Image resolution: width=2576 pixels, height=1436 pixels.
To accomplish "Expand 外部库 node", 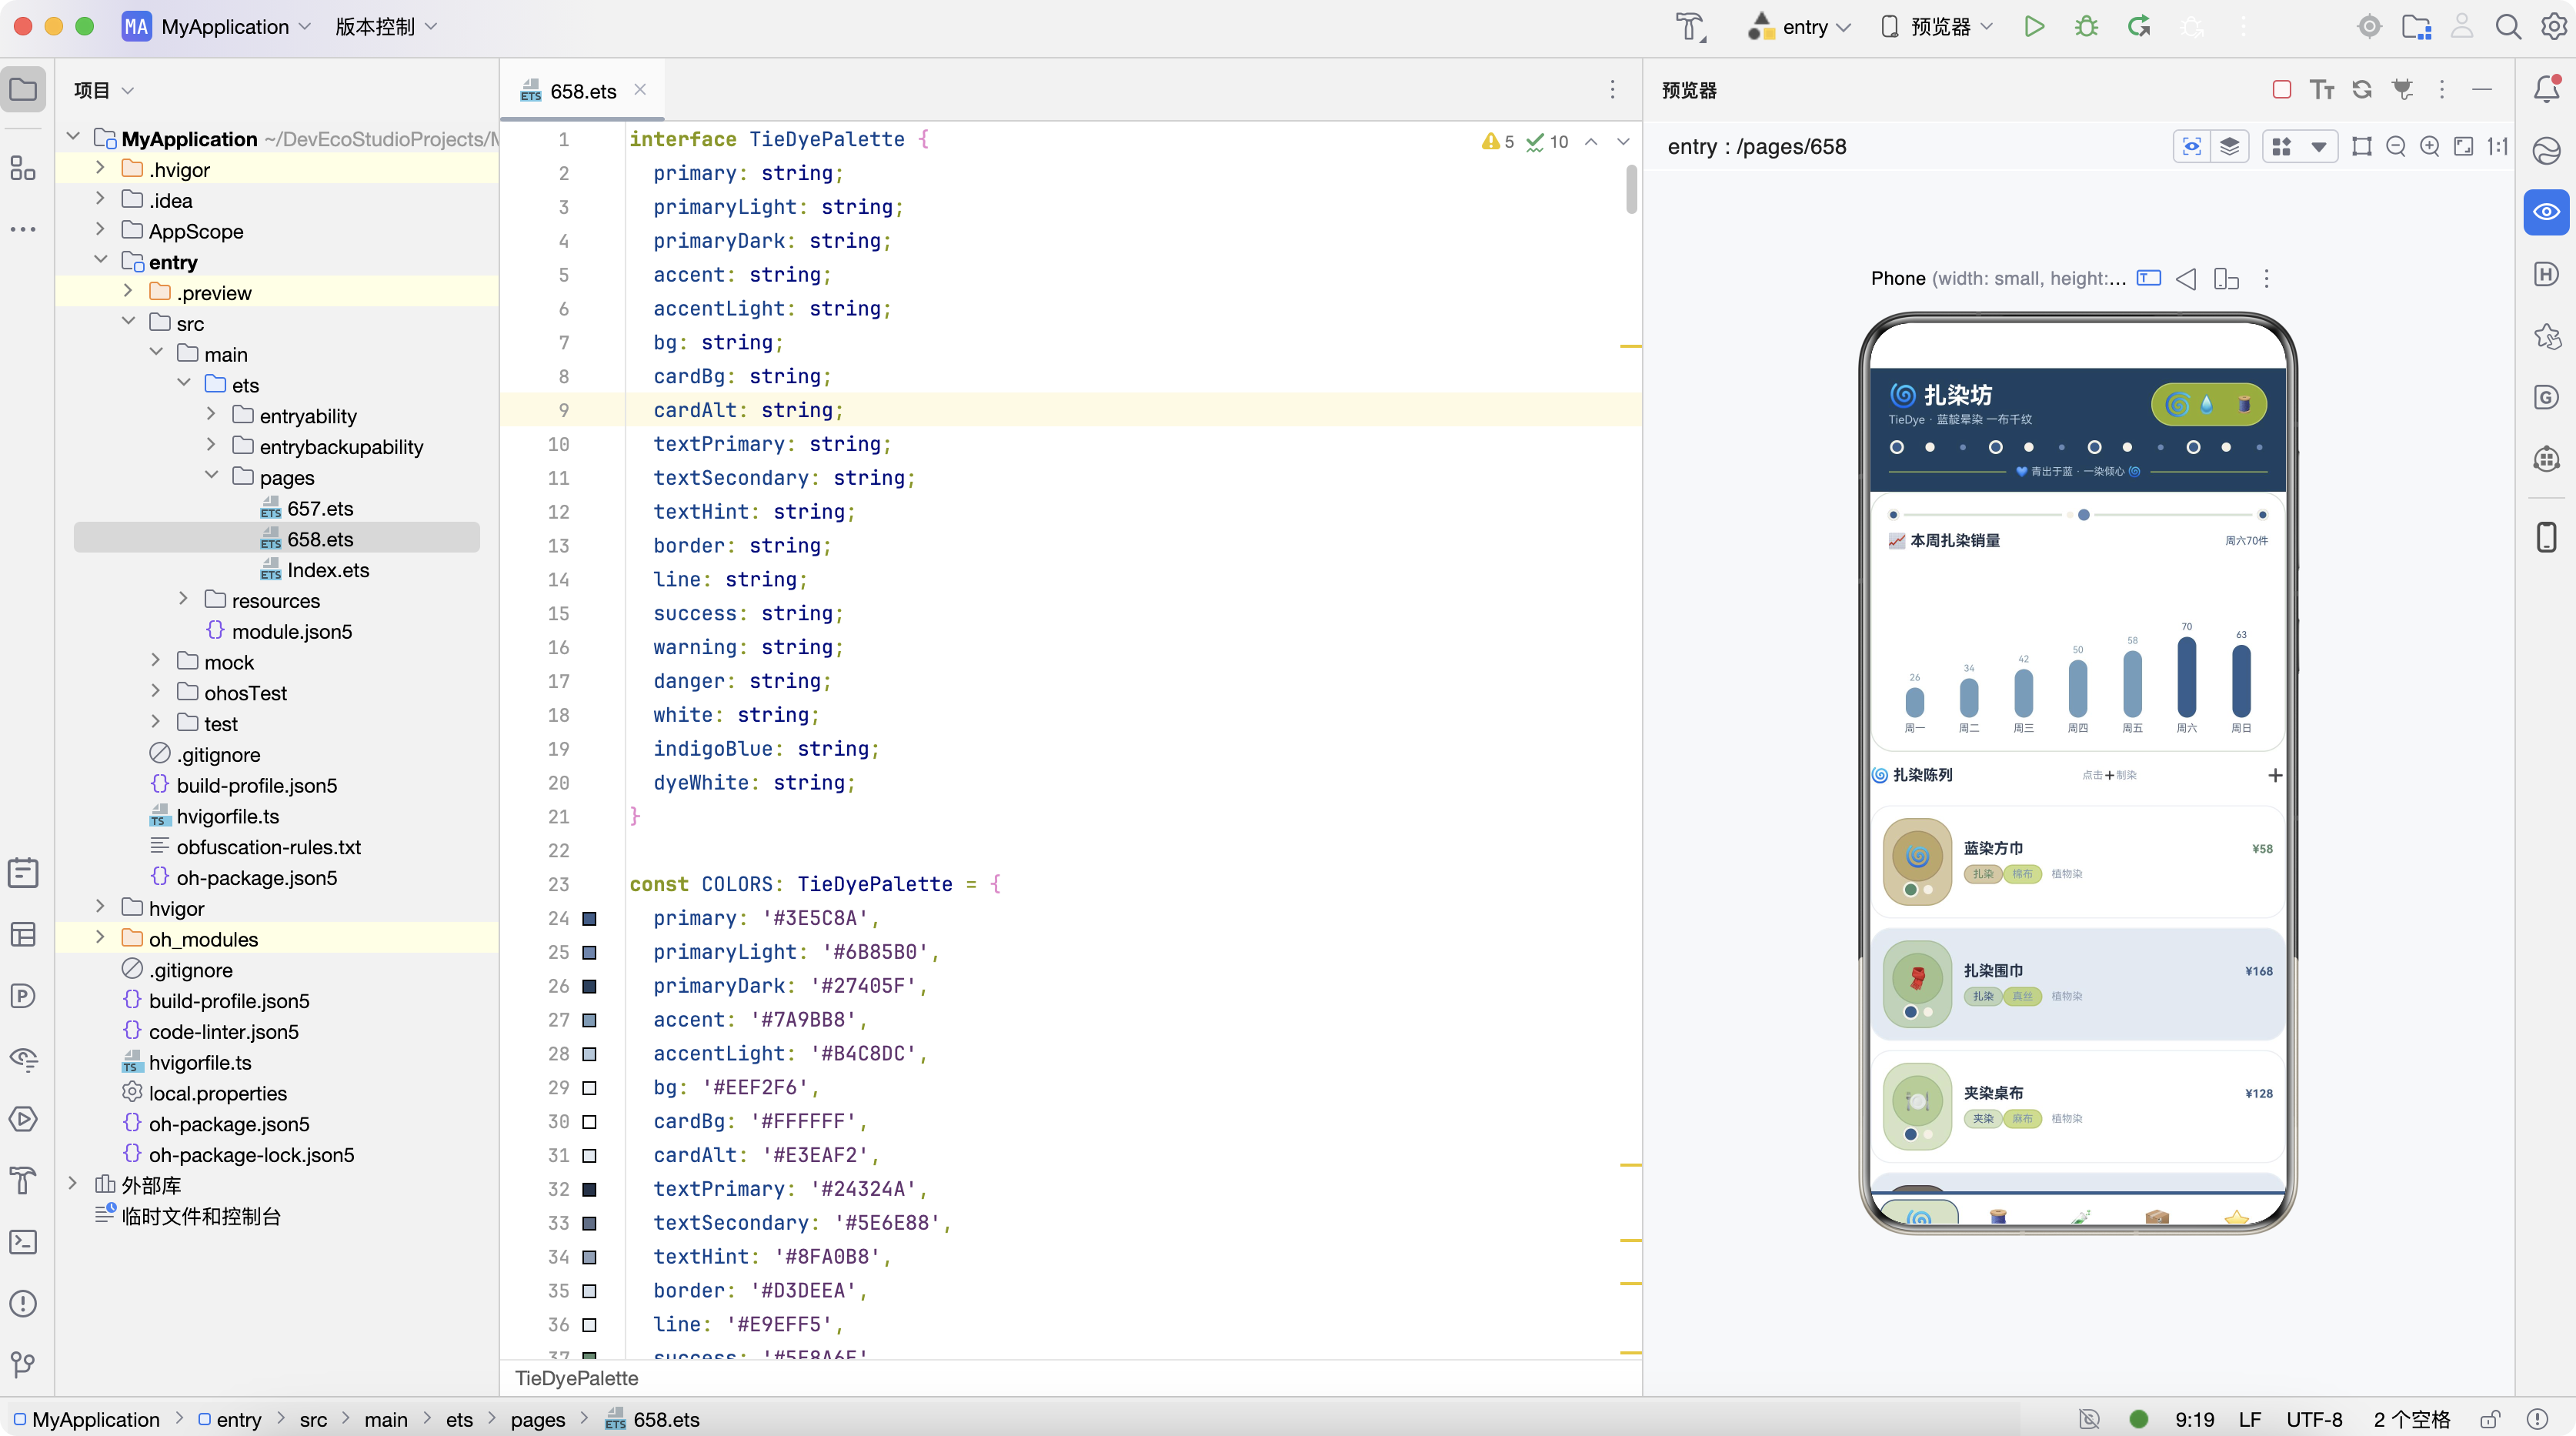I will 72,1184.
